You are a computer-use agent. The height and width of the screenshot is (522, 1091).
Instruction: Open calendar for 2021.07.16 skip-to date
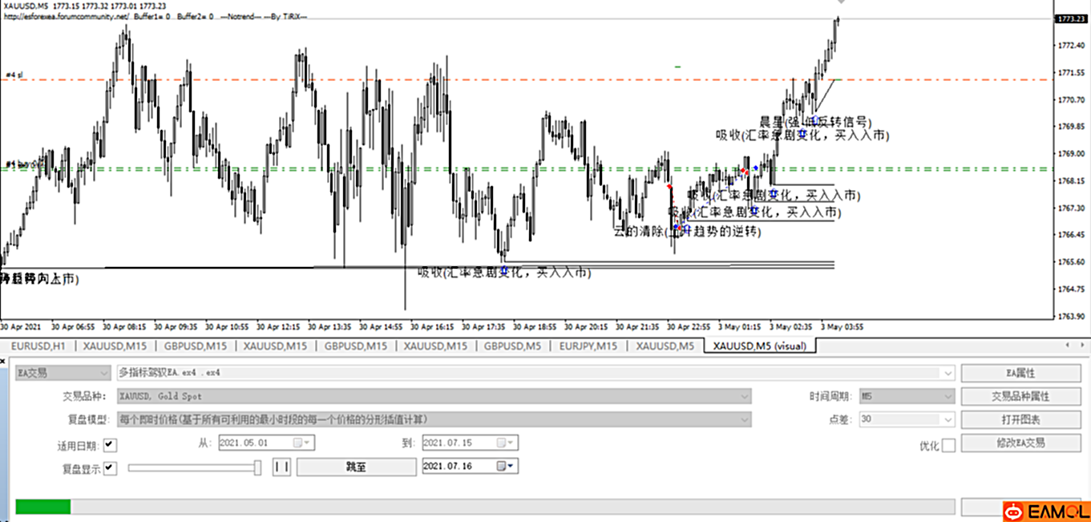click(x=506, y=467)
